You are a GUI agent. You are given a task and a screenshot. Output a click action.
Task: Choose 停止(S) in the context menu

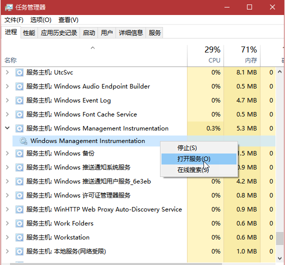pos(199,148)
